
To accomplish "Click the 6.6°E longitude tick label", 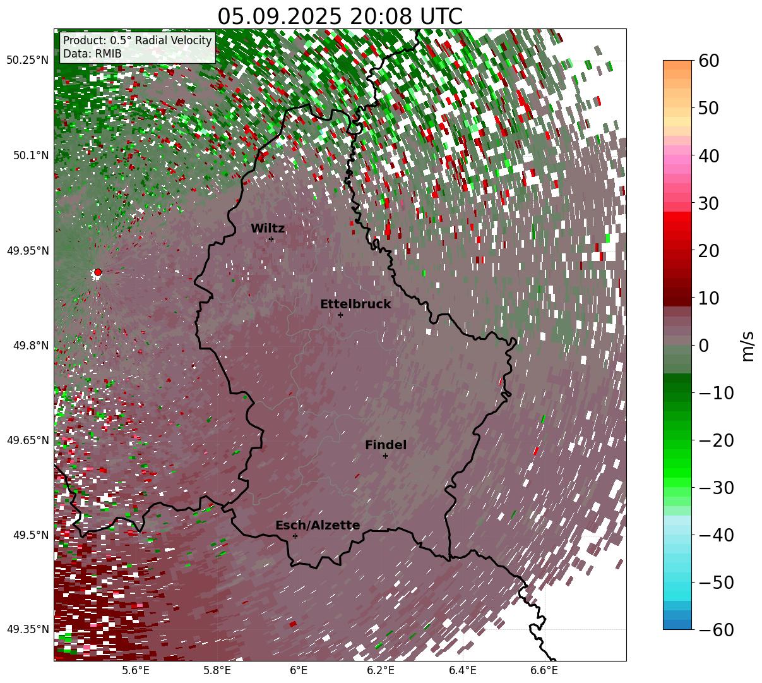I will pos(544,670).
